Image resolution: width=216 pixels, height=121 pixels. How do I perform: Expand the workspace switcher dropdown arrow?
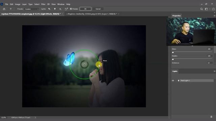pyautogui.click(x=210, y=9)
